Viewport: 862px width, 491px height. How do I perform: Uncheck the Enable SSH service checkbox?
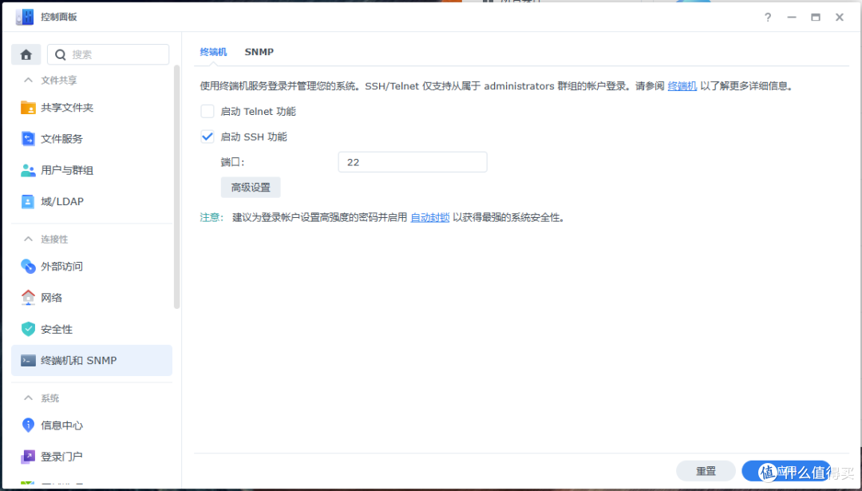(208, 137)
